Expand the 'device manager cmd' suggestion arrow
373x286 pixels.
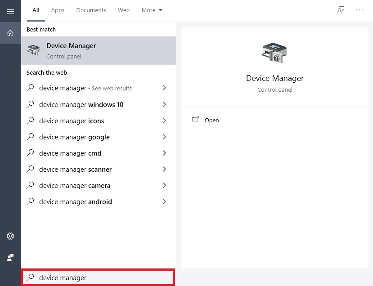point(164,153)
